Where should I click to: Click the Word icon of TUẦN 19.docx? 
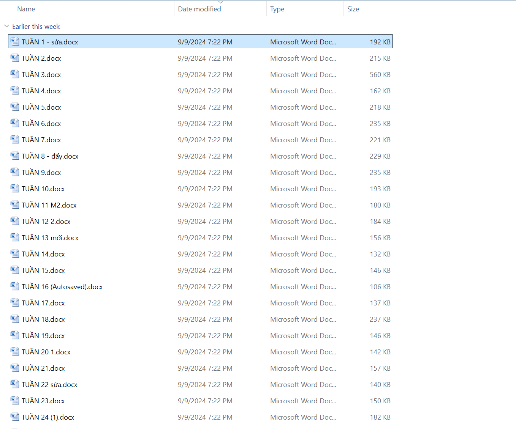tap(15, 335)
